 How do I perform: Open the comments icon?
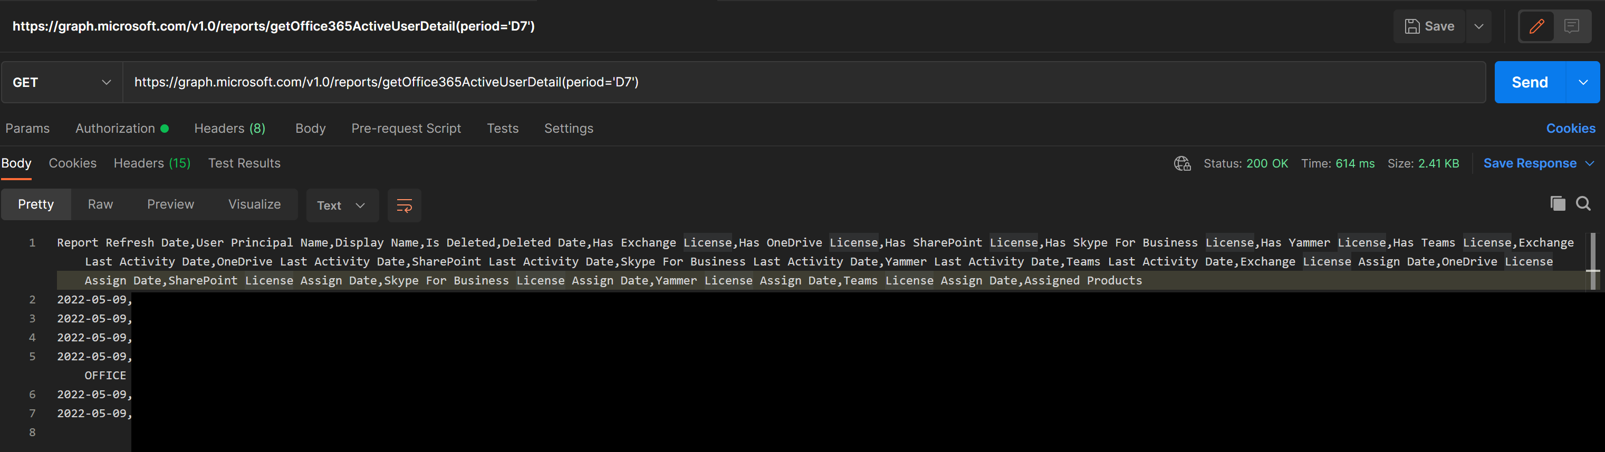(x=1571, y=26)
